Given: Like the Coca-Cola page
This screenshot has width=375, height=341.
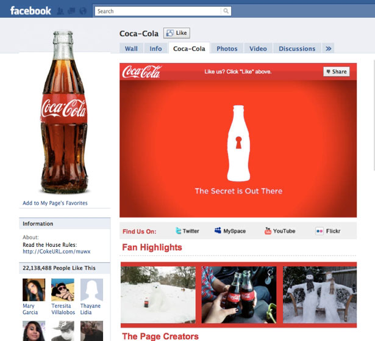Looking at the screenshot, I should [177, 33].
